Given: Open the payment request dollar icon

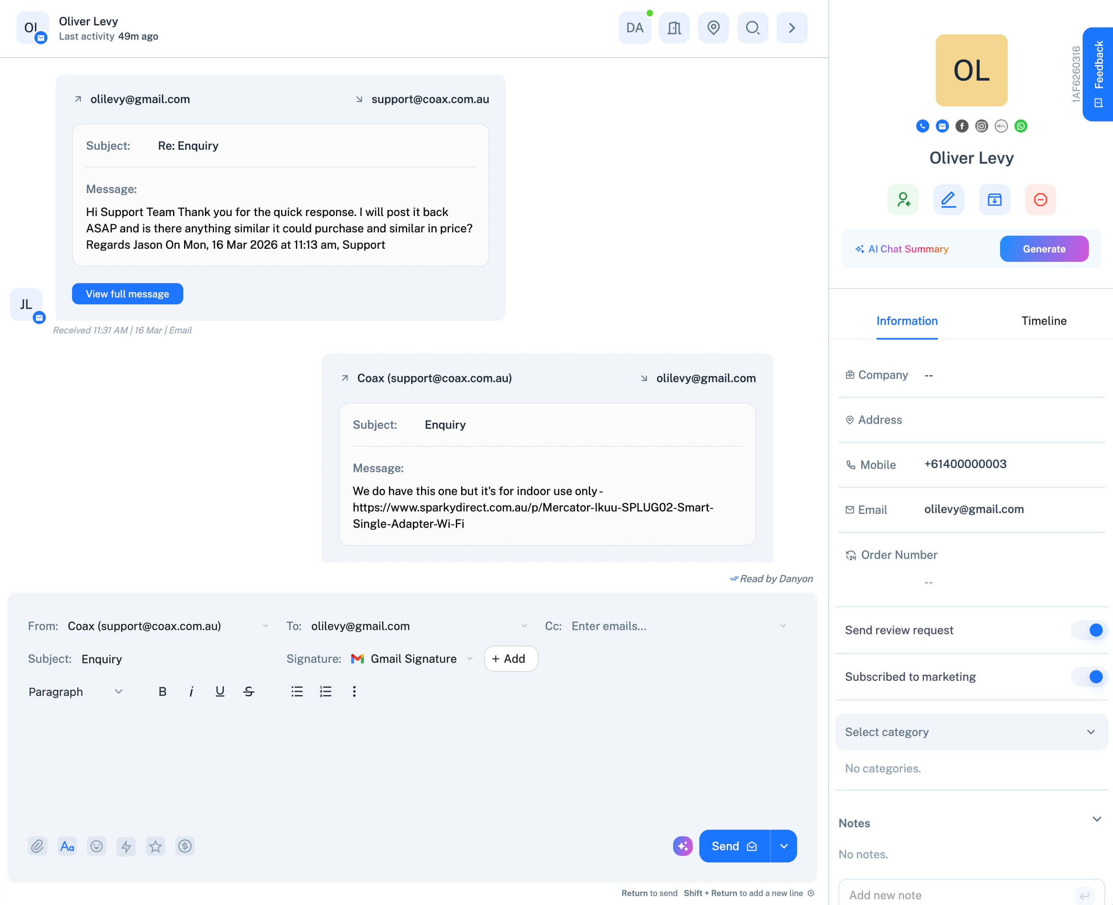Looking at the screenshot, I should coord(185,846).
